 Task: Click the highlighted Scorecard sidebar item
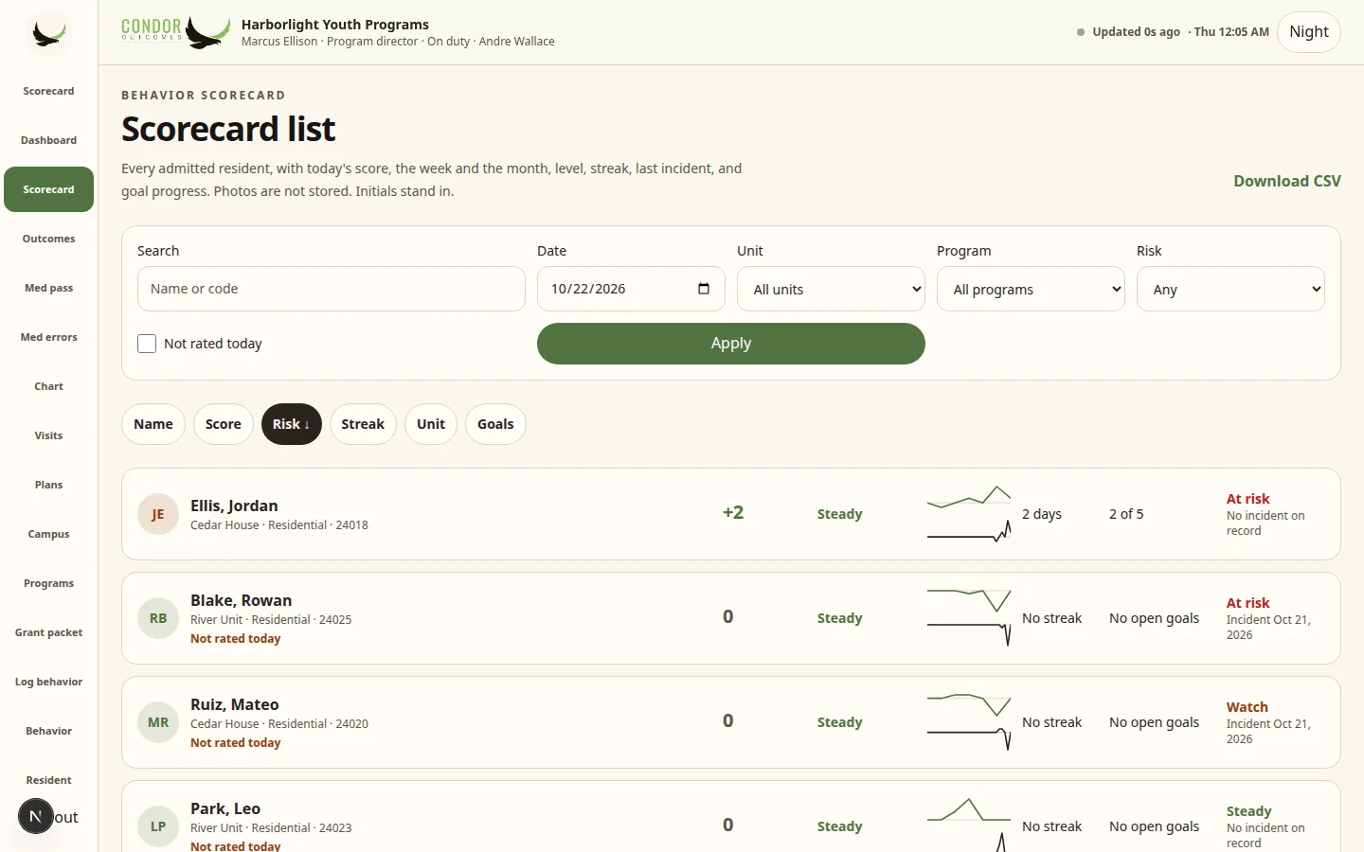click(49, 189)
